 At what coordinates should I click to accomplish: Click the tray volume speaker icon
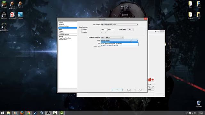click(x=195, y=113)
